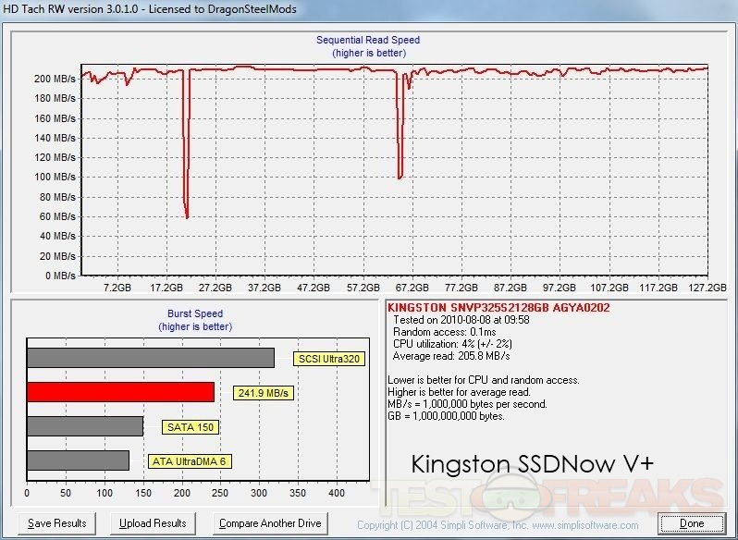Click the gray SATA 150 bar
738x540 pixels.
(85, 426)
